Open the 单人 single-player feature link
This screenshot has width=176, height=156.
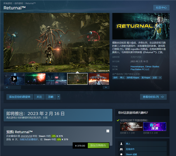128,144
